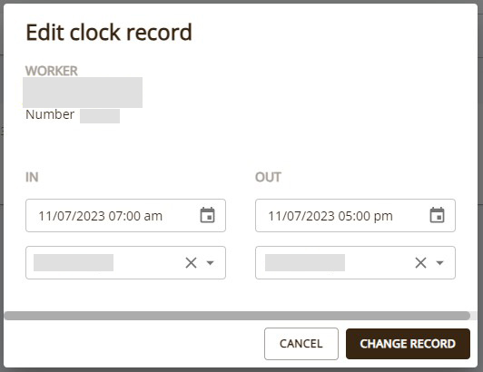Image resolution: width=483 pixels, height=372 pixels.
Task: Click the IN section heading
Action: click(x=32, y=177)
